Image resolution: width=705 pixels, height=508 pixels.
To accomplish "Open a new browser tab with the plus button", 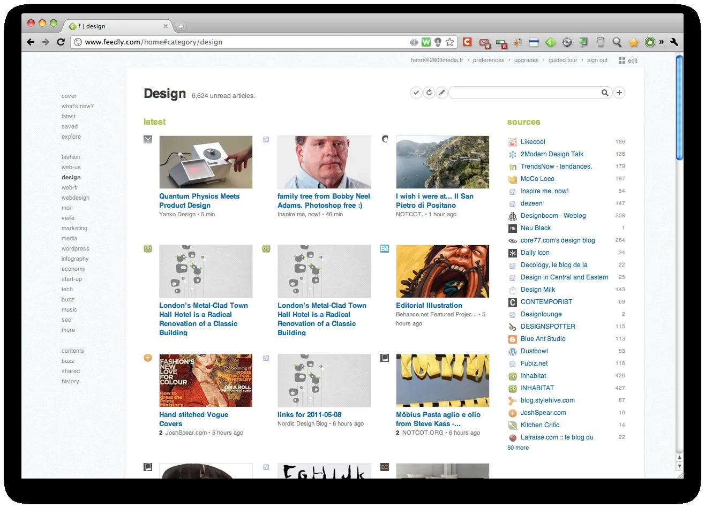I will [181, 26].
